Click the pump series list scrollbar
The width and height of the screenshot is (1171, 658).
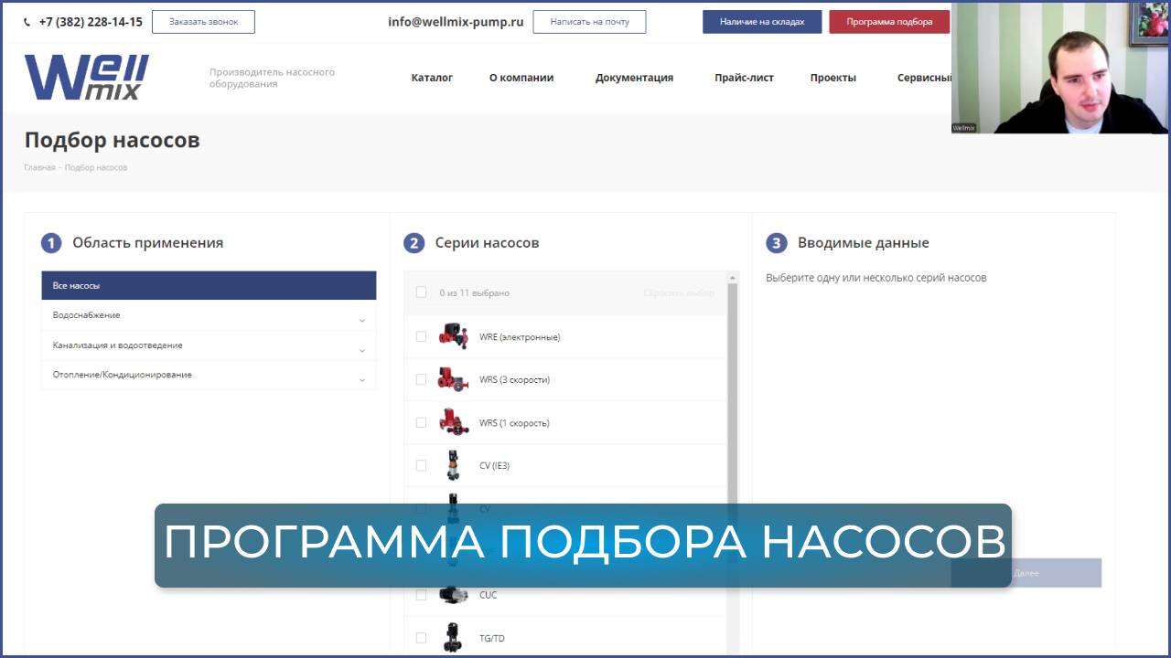pyautogui.click(x=733, y=393)
